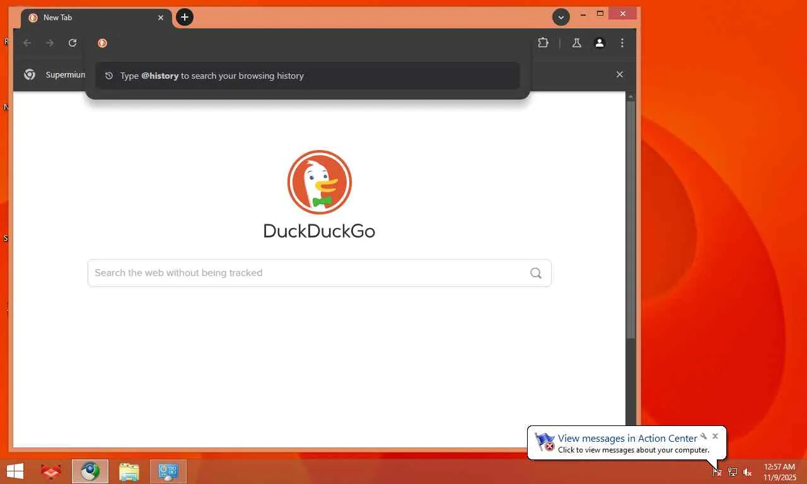Click the Action Center flag tray icon
Image resolution: width=807 pixels, height=484 pixels.
(717, 472)
